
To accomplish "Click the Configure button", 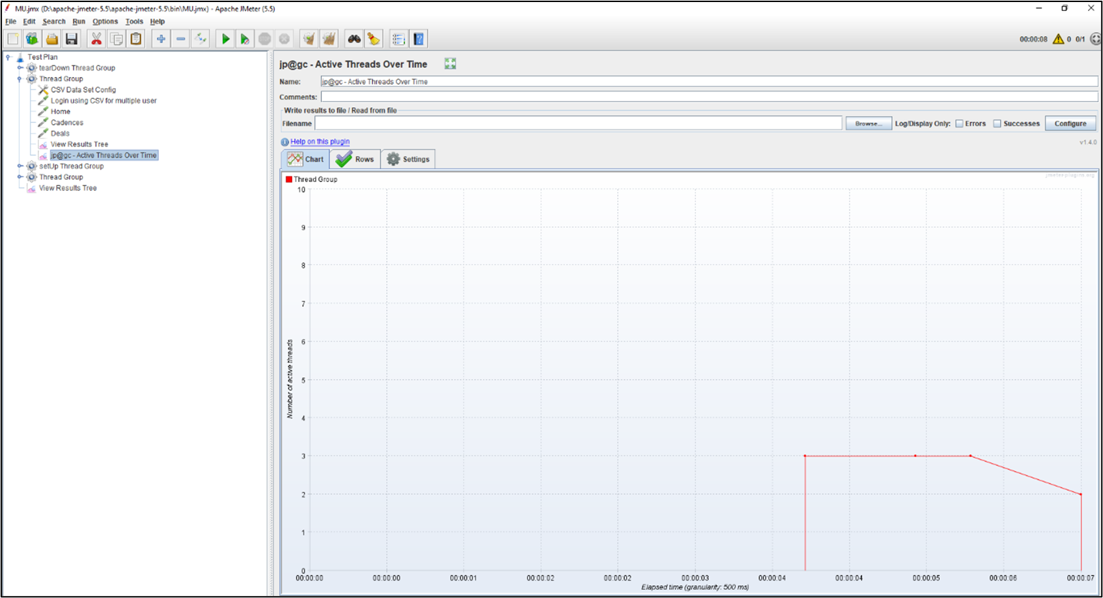I will (x=1070, y=124).
